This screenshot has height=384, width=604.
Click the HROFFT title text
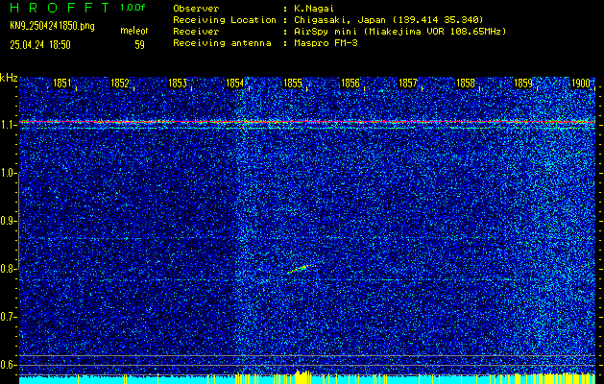60,8
